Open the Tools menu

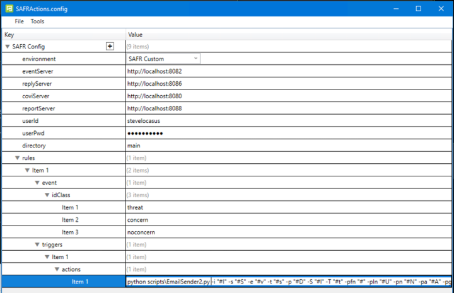click(x=37, y=21)
